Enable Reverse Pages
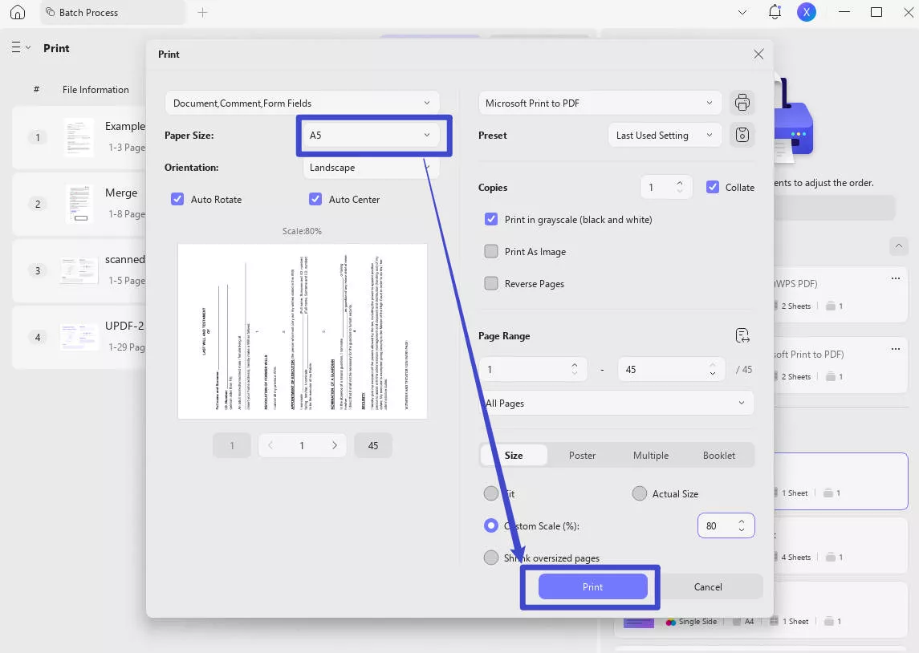Viewport: 919px width, 653px height. click(491, 283)
